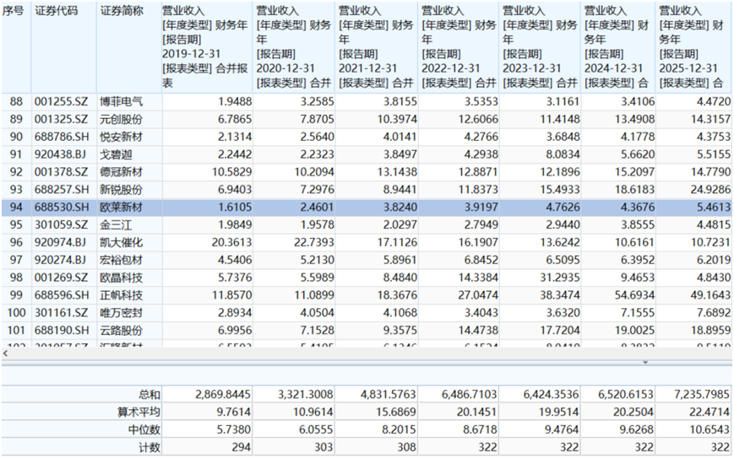Screen dimensions: 734x459
Task: Click total value 7,235.7985
Action: click(702, 395)
